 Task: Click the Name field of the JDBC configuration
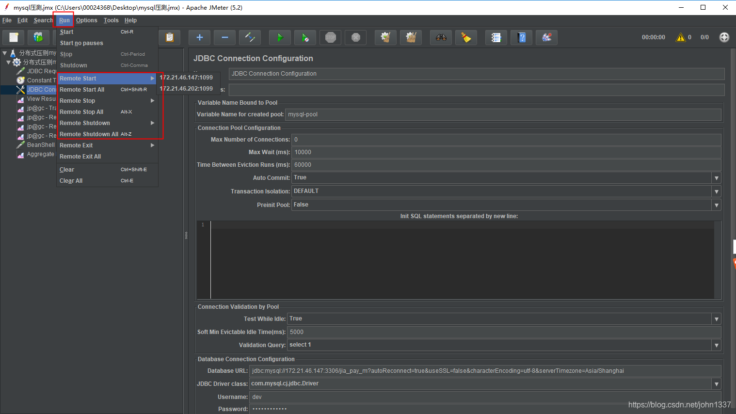tap(477, 74)
